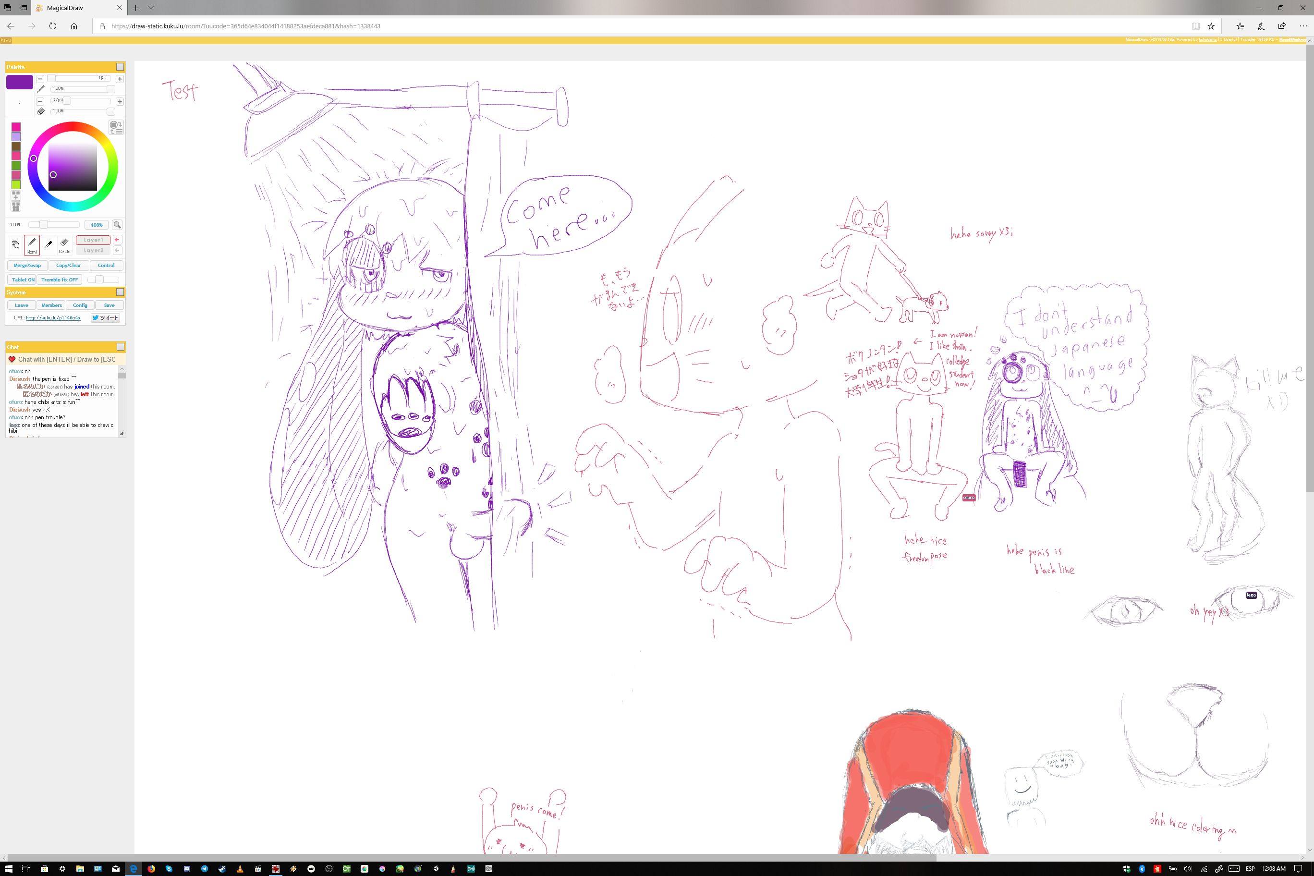Viewport: 1314px width, 876px height.
Task: Click the palette swap mode icon
Action: pos(116,127)
